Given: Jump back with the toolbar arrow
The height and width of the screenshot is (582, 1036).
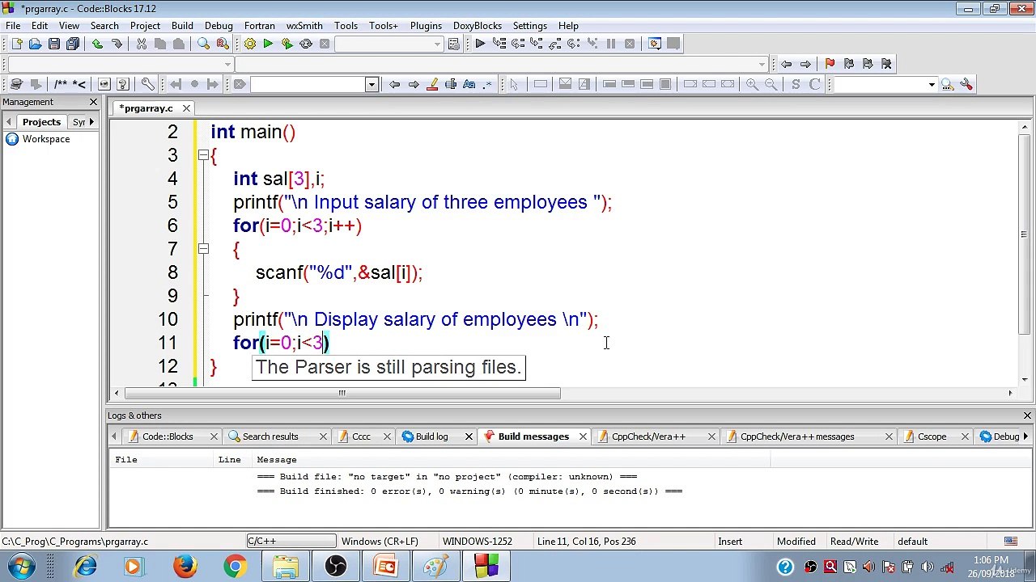Looking at the screenshot, I should tap(786, 64).
